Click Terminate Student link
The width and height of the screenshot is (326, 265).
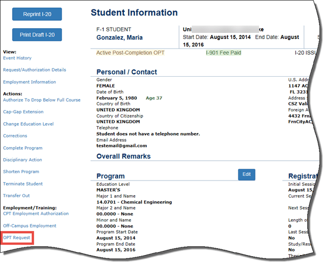point(23,184)
